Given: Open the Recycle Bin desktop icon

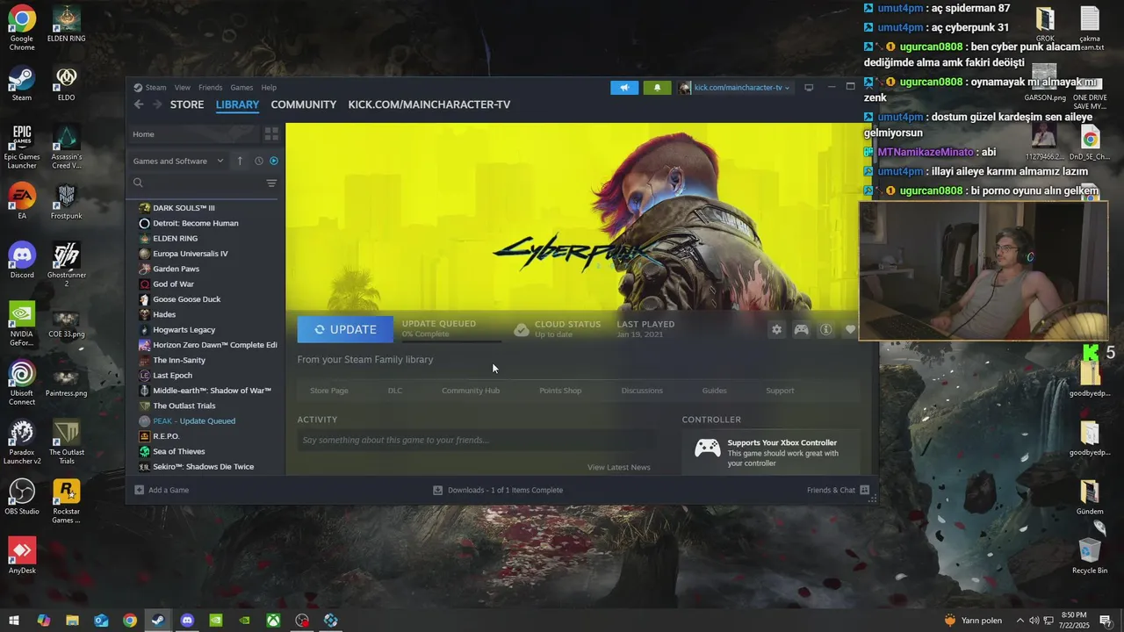Looking at the screenshot, I should click(x=1090, y=556).
